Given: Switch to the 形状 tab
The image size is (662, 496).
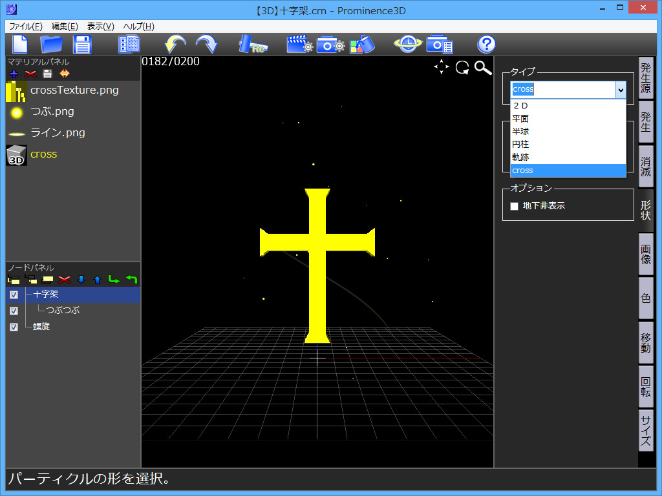Looking at the screenshot, I should (646, 210).
